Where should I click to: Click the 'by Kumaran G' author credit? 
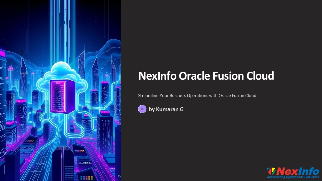pyautogui.click(x=166, y=109)
